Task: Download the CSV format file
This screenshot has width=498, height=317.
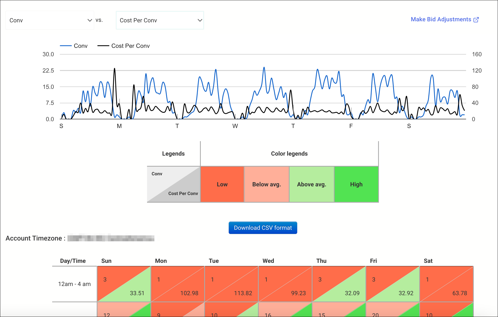Action: click(263, 228)
